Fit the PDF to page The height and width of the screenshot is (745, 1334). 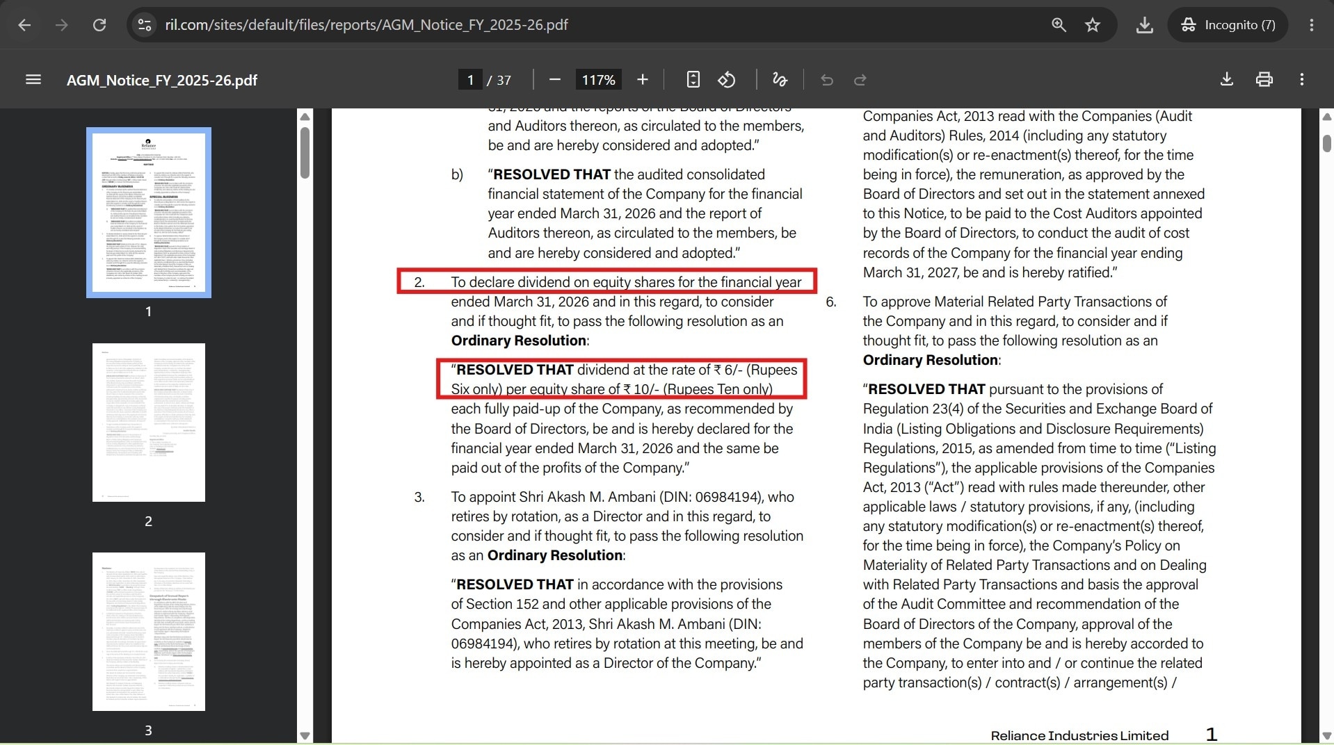pos(693,80)
